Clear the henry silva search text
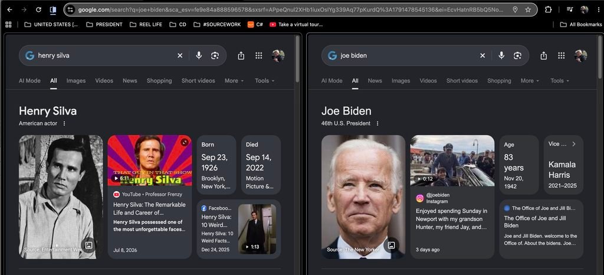The width and height of the screenshot is (604, 275). tap(180, 55)
